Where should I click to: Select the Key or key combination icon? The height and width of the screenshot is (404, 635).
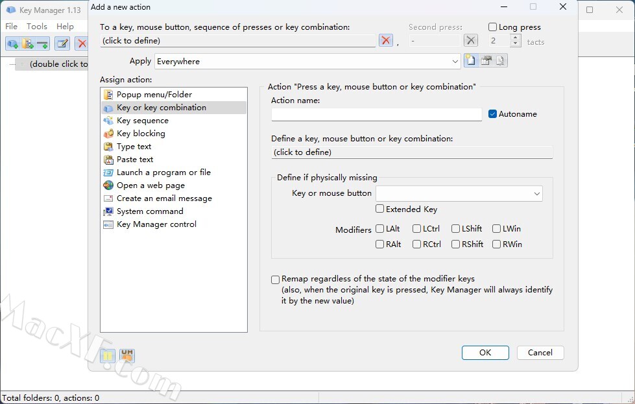[x=108, y=108]
